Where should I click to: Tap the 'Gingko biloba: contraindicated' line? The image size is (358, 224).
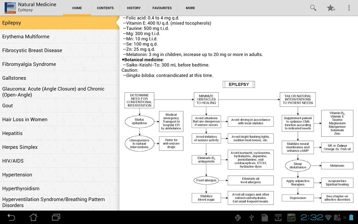pos(168,75)
